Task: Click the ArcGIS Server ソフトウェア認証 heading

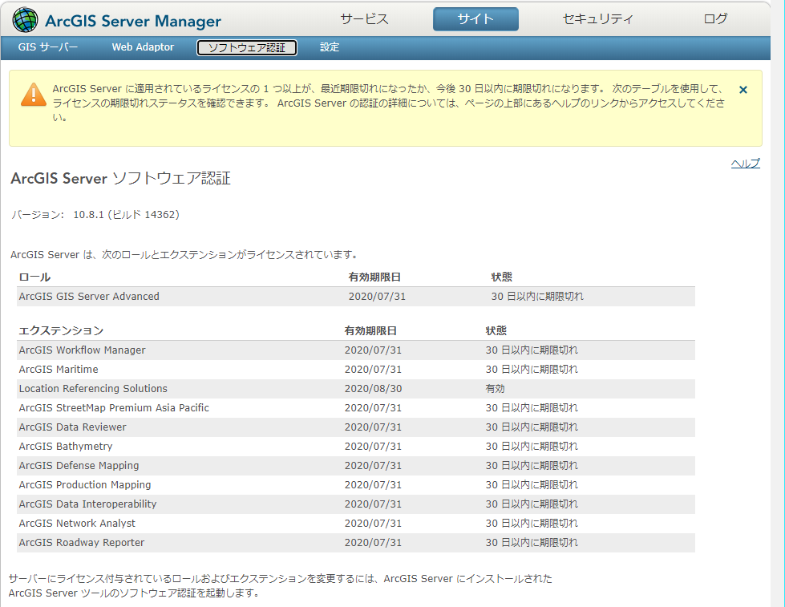Action: tap(120, 178)
